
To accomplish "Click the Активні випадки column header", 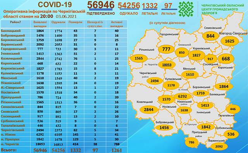I will (117, 24).
